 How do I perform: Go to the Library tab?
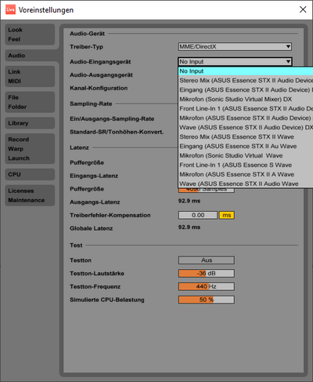30,123
